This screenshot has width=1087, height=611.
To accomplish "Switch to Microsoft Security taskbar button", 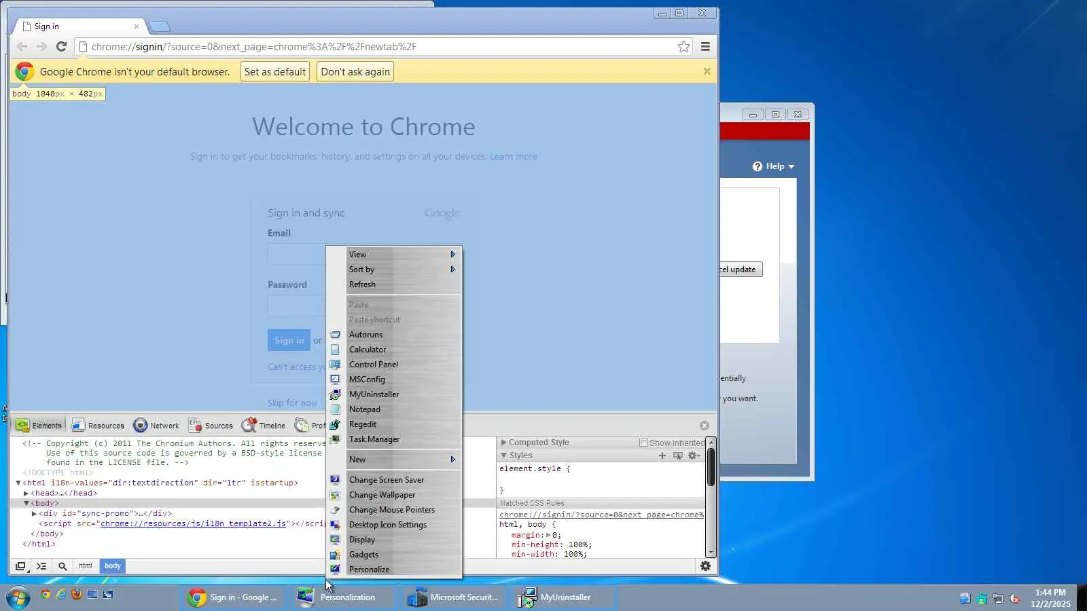I will (454, 597).
